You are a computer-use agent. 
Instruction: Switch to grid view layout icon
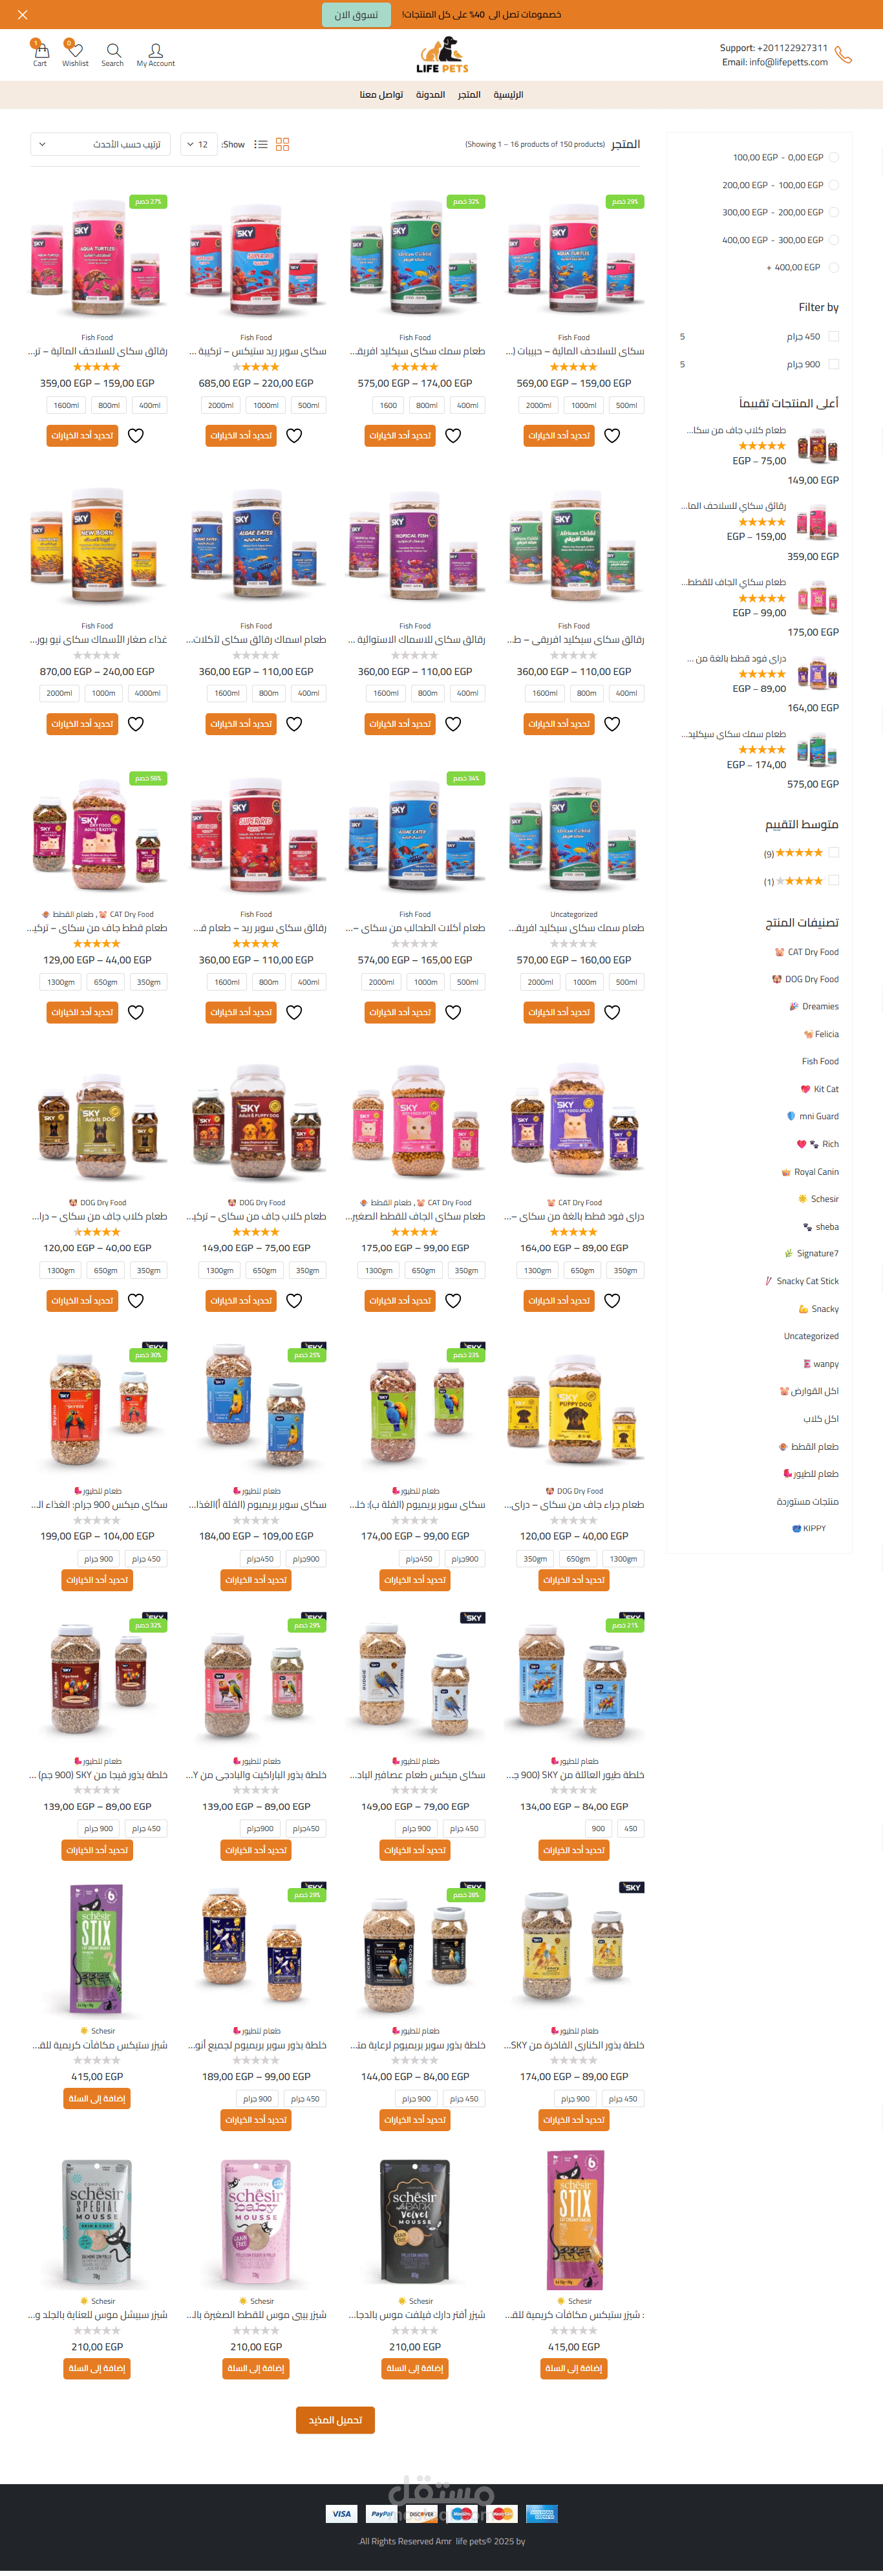pyautogui.click(x=283, y=144)
